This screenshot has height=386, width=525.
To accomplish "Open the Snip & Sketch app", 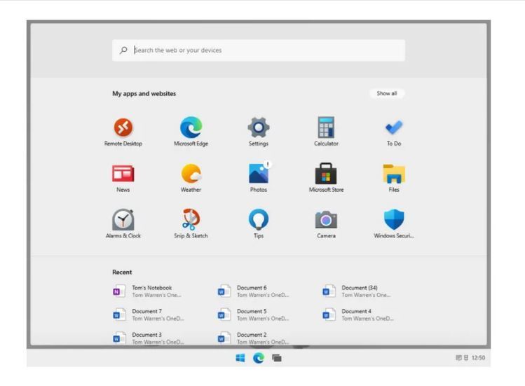I will coord(191,221).
